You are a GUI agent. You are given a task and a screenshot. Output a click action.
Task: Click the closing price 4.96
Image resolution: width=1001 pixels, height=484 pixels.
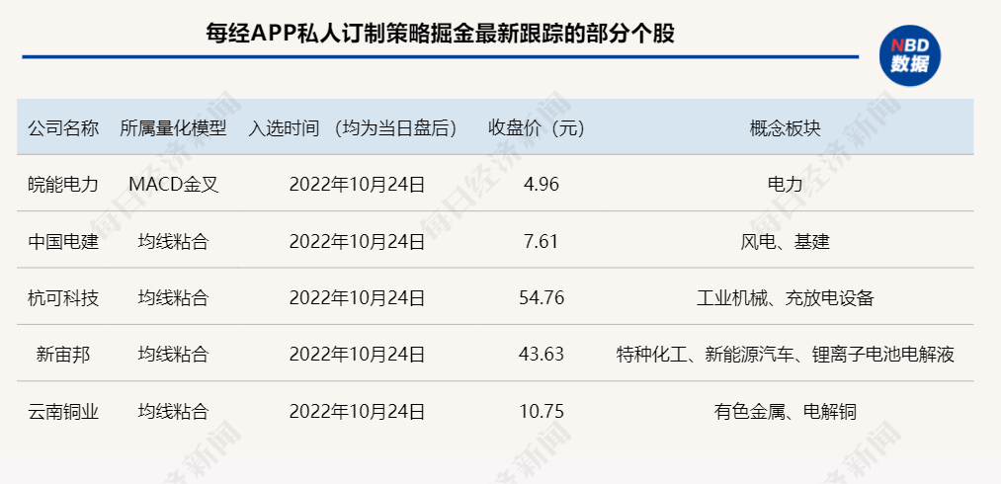pyautogui.click(x=541, y=184)
